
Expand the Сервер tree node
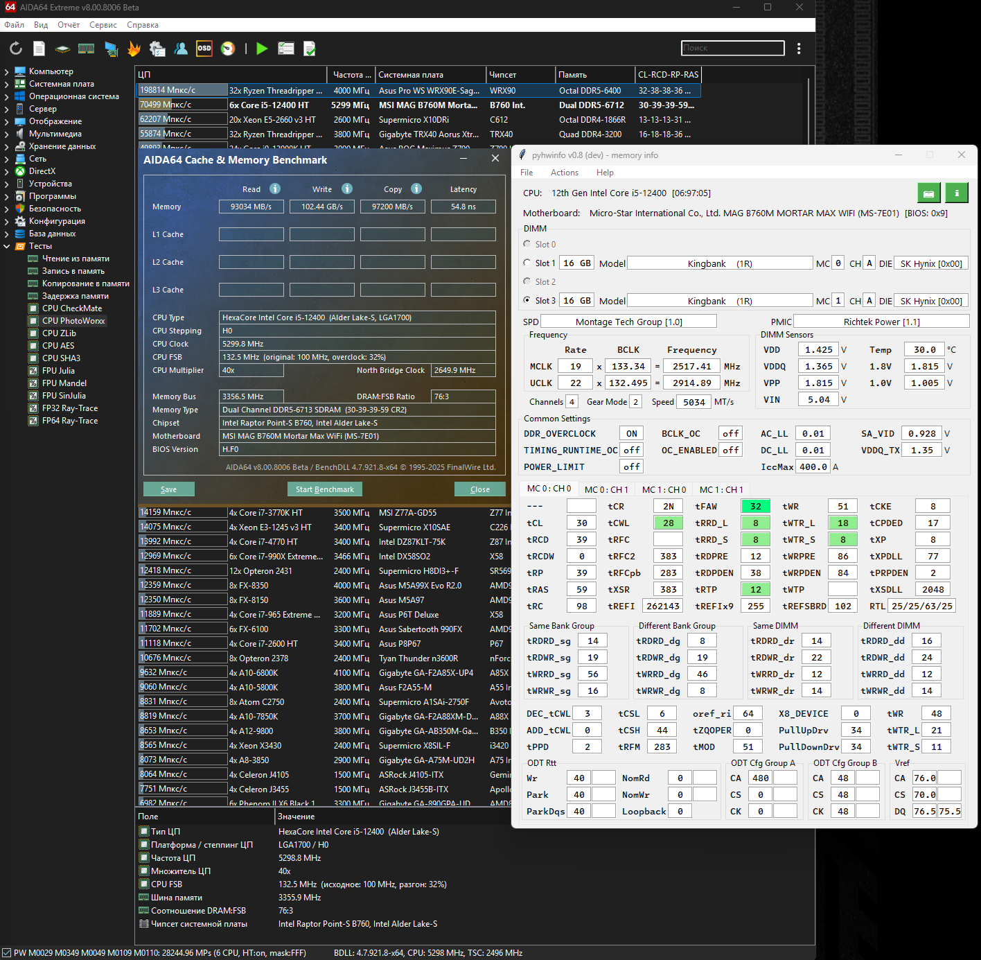pyautogui.click(x=7, y=109)
